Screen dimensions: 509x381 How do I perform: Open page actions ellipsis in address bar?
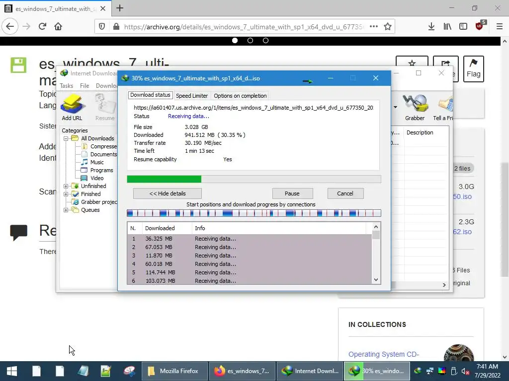click(x=374, y=27)
